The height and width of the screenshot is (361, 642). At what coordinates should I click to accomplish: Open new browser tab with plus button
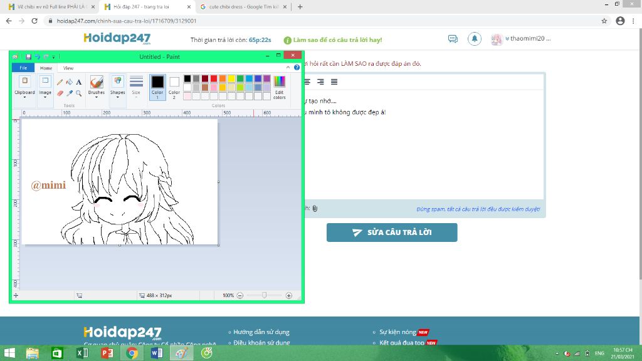pyautogui.click(x=300, y=6)
